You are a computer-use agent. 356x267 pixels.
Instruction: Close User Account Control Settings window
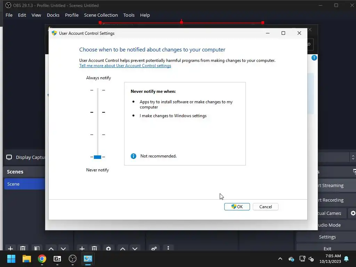[299, 33]
